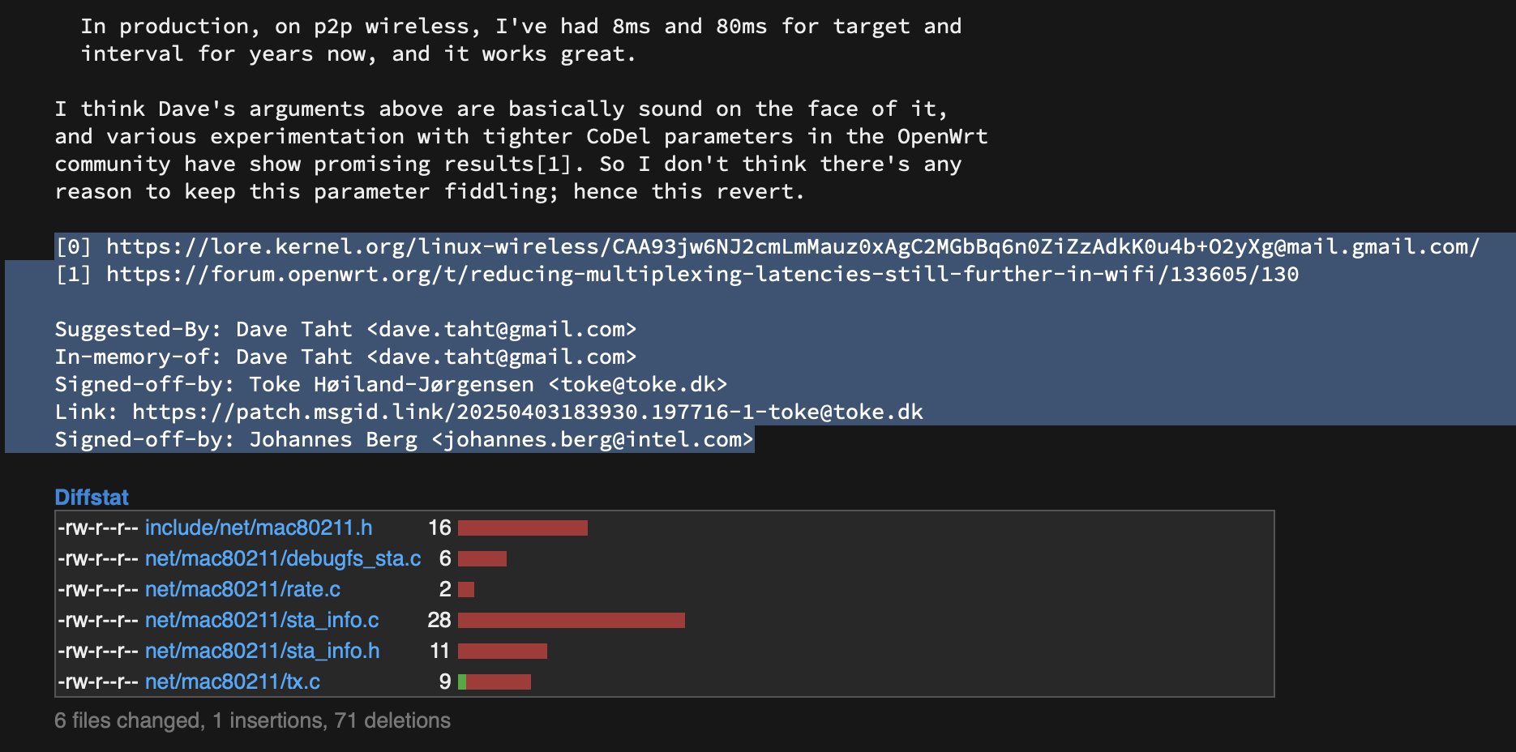
Task: Click the red deletion bar for debugfs_sta.c
Action: 482,559
